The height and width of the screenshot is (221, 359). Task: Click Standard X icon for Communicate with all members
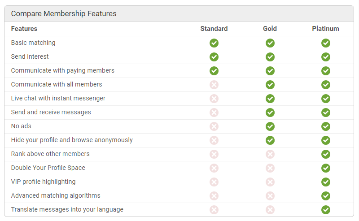coord(214,85)
